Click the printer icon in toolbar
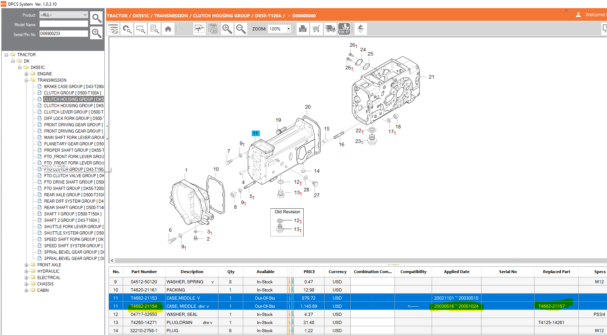 point(303,29)
